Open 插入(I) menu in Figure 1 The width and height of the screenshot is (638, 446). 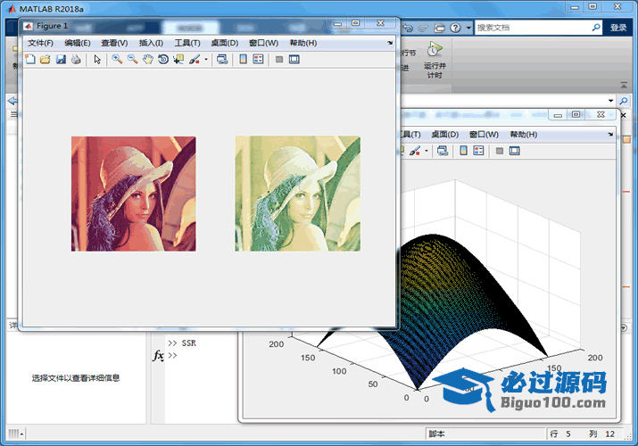point(151,43)
